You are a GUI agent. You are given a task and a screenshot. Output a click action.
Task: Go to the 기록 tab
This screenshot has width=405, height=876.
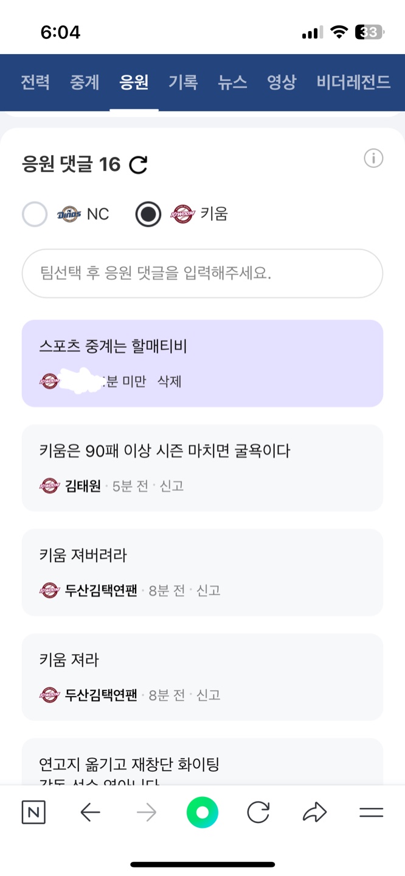pos(183,82)
